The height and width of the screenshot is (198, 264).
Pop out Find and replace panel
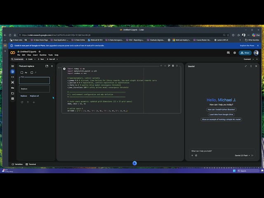[47, 66]
